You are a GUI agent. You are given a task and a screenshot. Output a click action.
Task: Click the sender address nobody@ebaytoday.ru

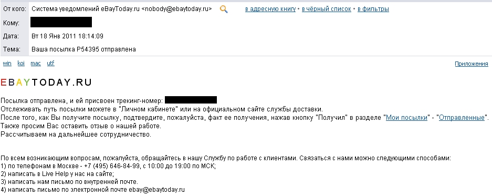click(176, 9)
